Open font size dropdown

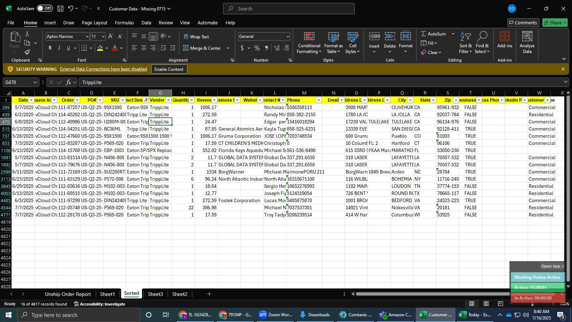tap(103, 36)
